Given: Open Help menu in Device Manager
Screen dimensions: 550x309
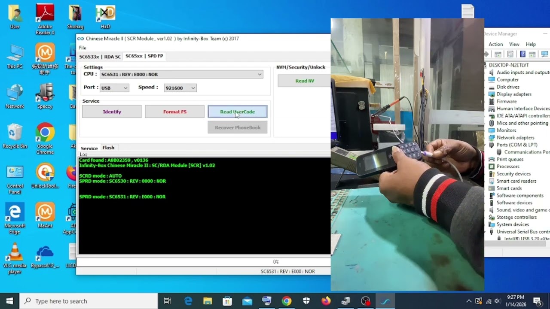Looking at the screenshot, I should click(x=531, y=44).
